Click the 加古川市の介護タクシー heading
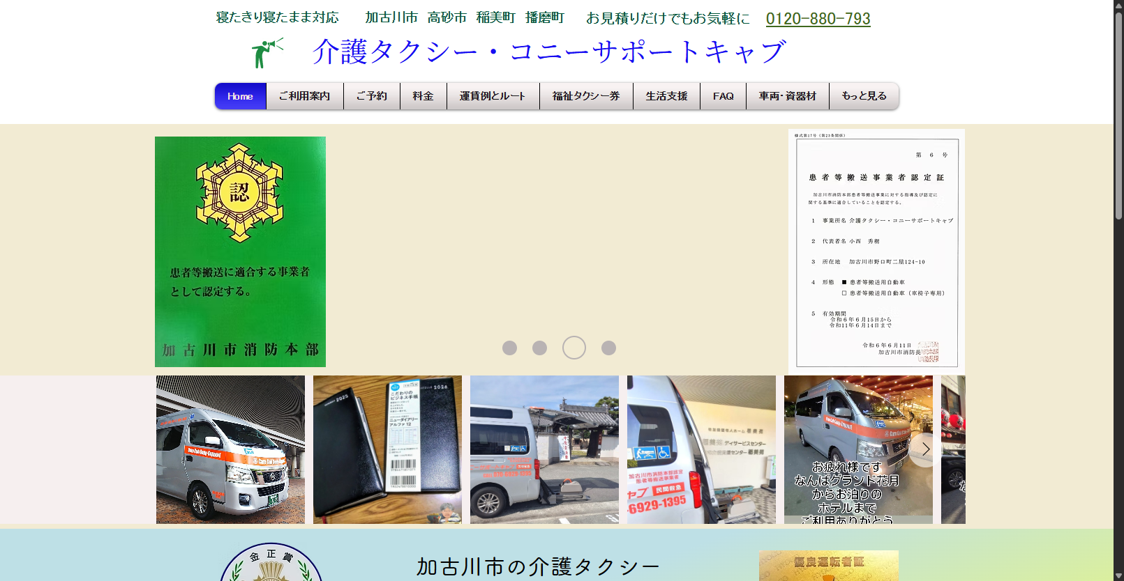This screenshot has width=1124, height=581. pos(538,566)
